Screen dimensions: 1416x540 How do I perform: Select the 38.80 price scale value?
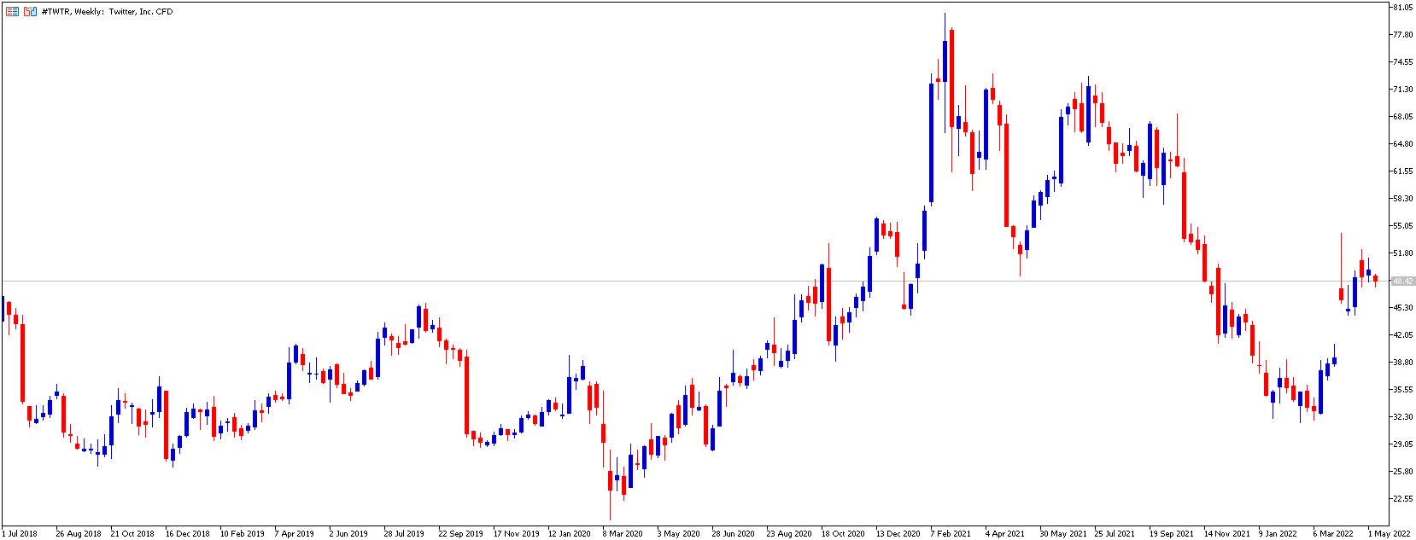(1401, 363)
